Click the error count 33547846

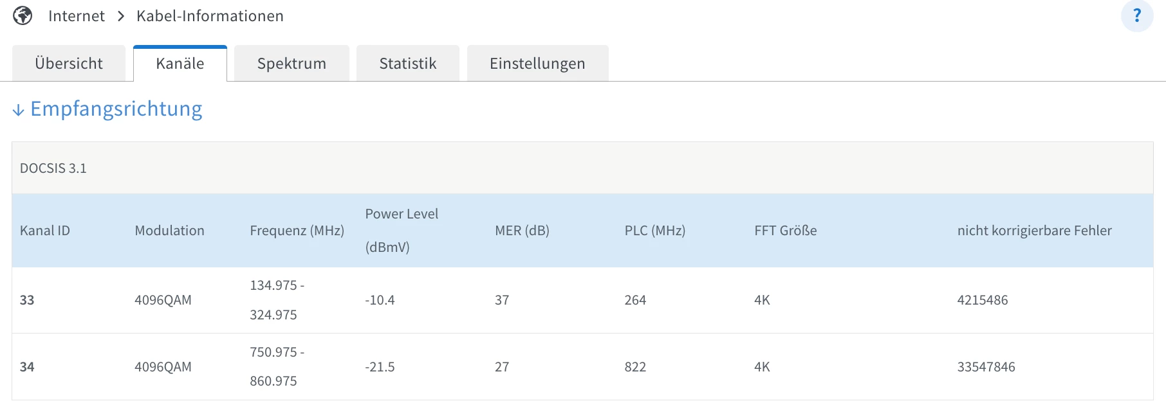[x=986, y=367]
